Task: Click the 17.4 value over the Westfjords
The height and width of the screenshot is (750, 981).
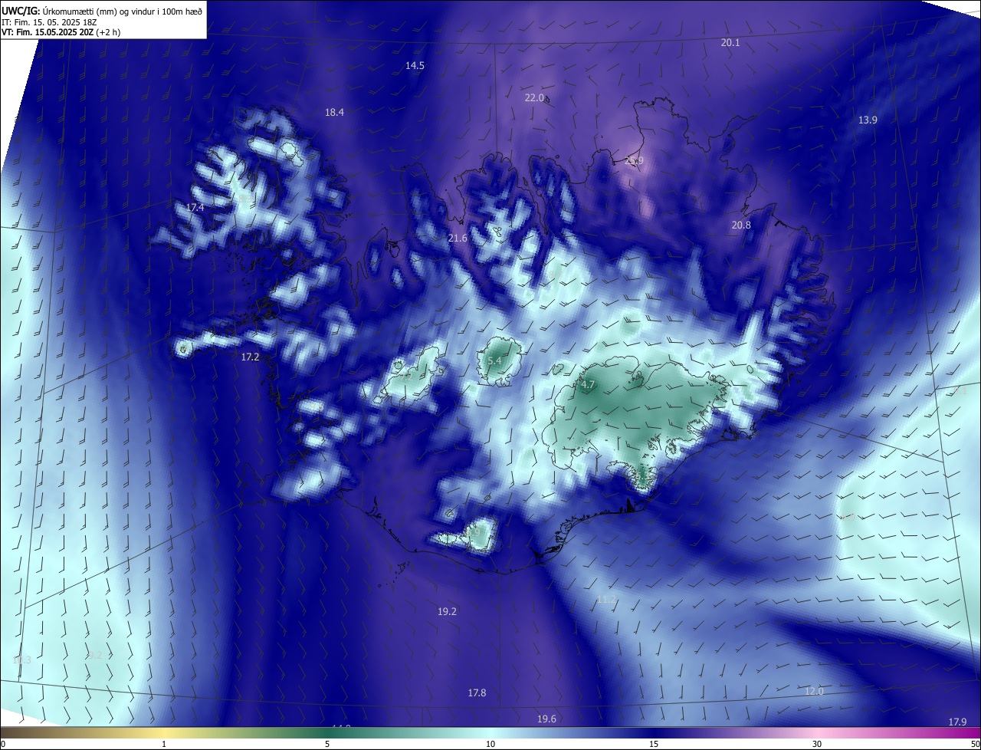Action: 195,208
